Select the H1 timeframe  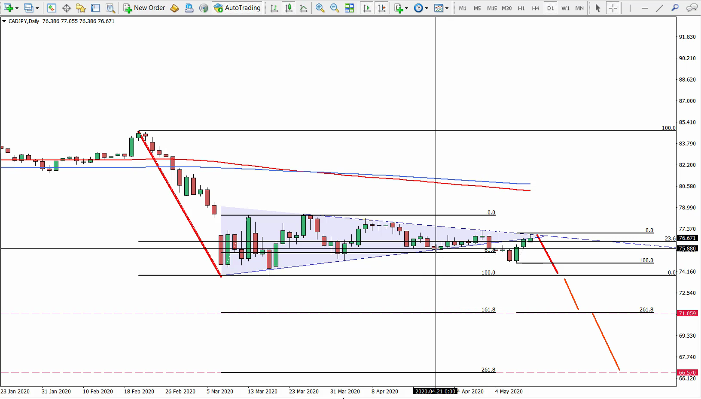pyautogui.click(x=521, y=8)
